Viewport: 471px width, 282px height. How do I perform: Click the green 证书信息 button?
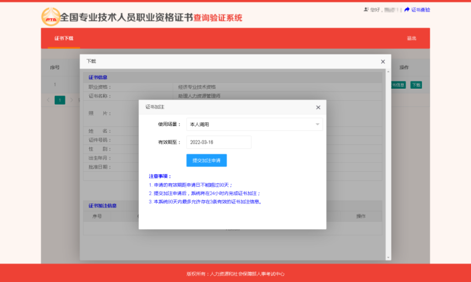[x=398, y=85]
